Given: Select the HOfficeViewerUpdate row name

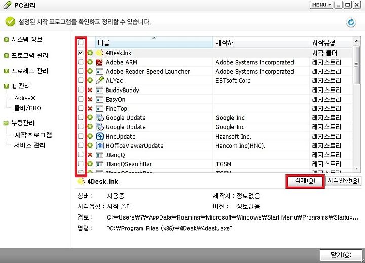Looking at the screenshot, I should pyautogui.click(x=134, y=146).
